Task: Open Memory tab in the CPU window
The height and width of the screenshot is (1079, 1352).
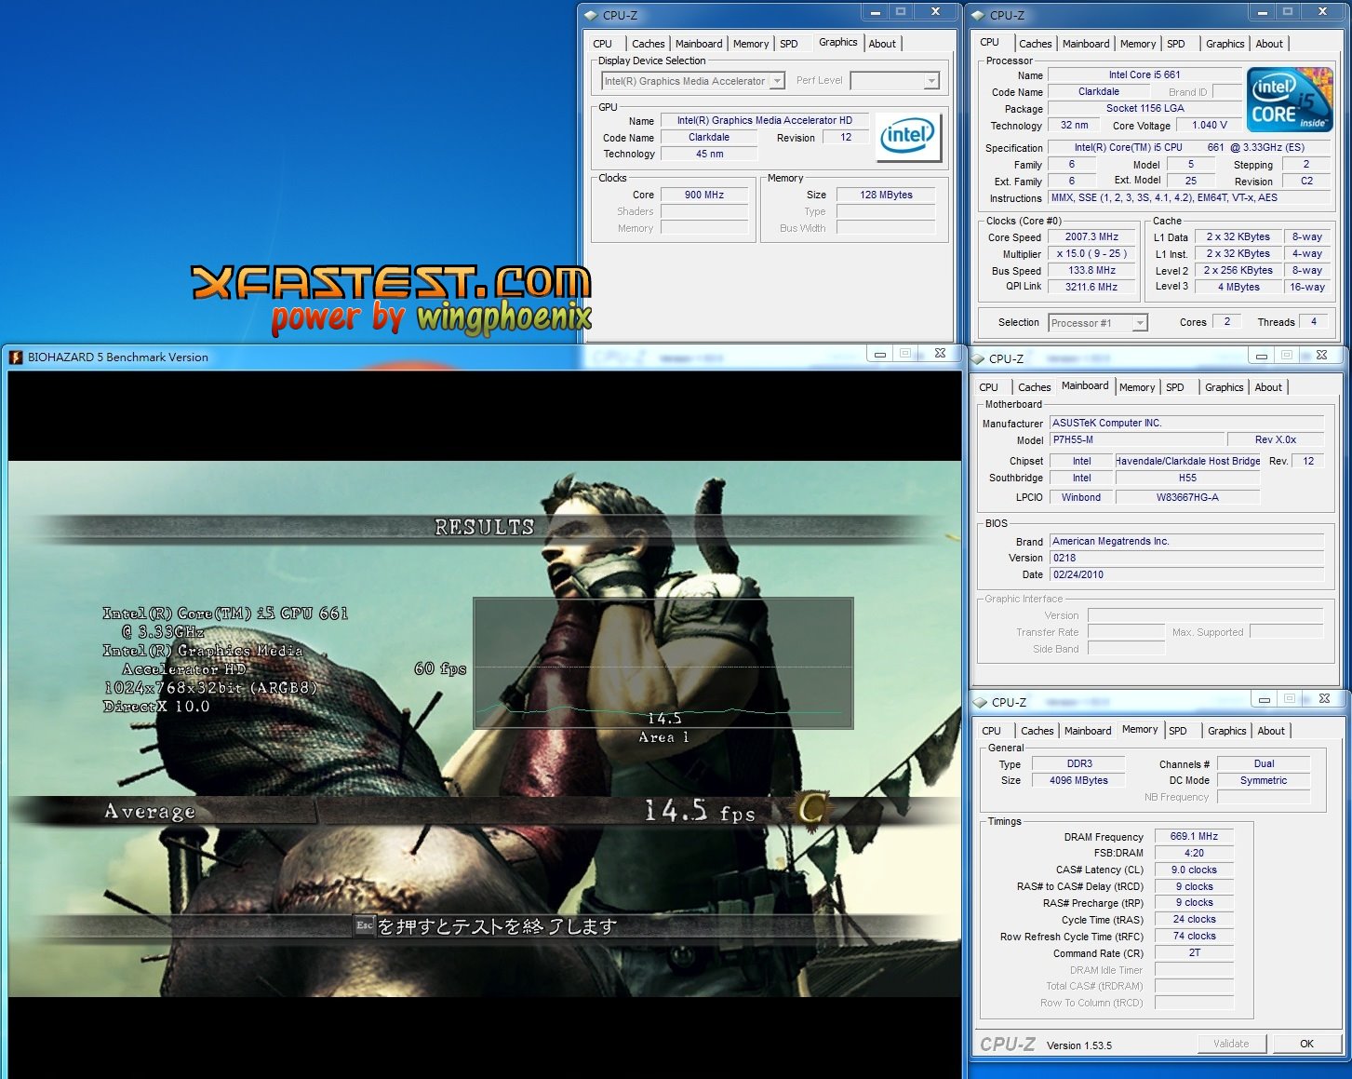Action: point(1138,44)
